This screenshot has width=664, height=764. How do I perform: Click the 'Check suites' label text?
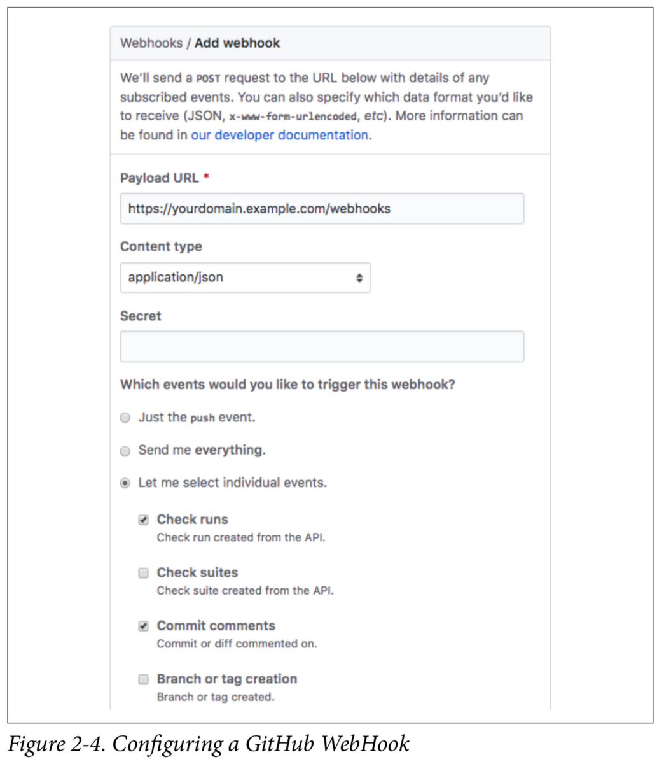(x=197, y=572)
